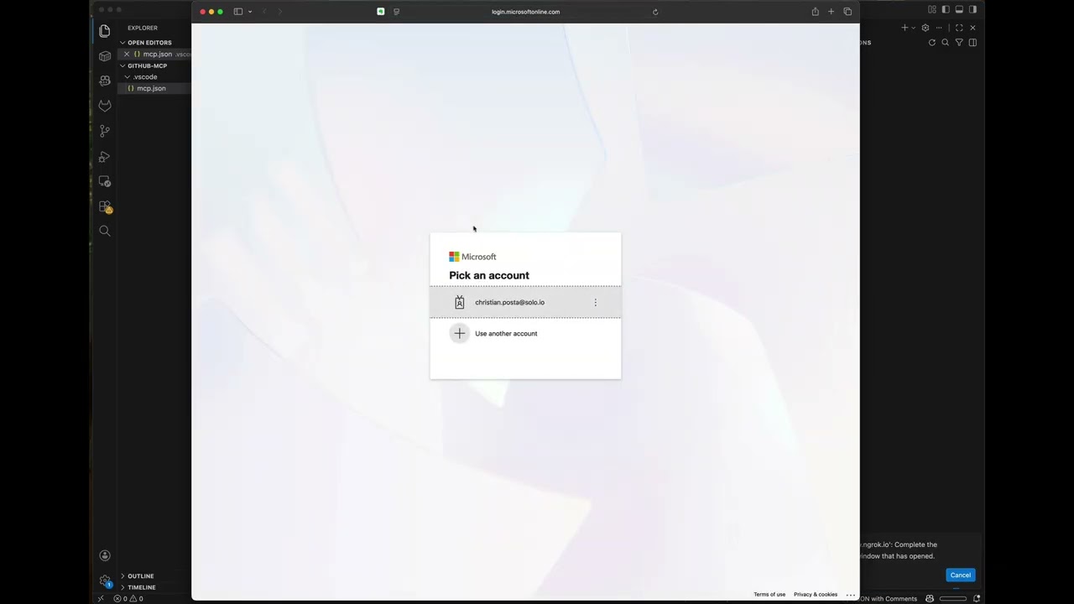Toggle layout icon in right panel header row
1074x604 pixels.
pos(972,43)
